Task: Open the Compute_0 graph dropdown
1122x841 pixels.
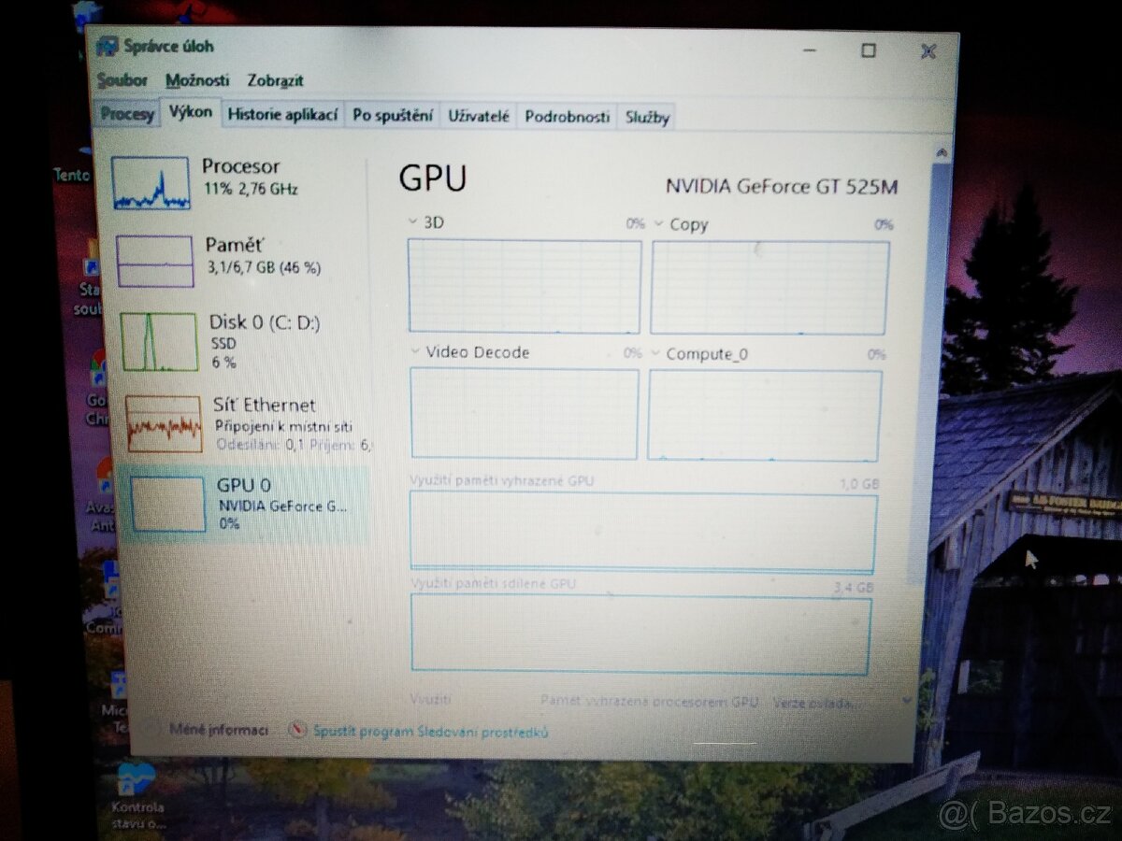Action: (655, 354)
